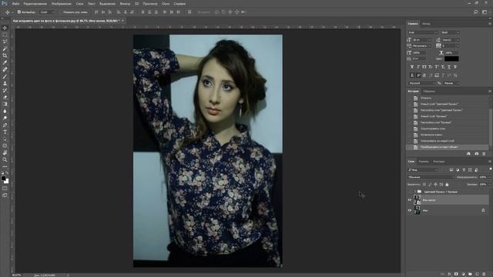493x277 pixels.
Task: Click the create new group folder icon
Action: coord(470,274)
